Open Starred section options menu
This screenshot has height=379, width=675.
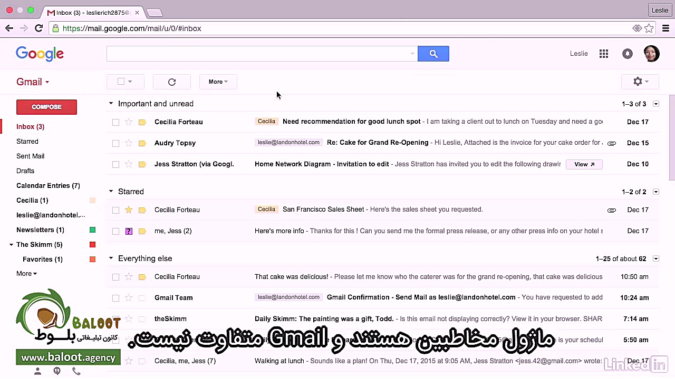pos(656,192)
